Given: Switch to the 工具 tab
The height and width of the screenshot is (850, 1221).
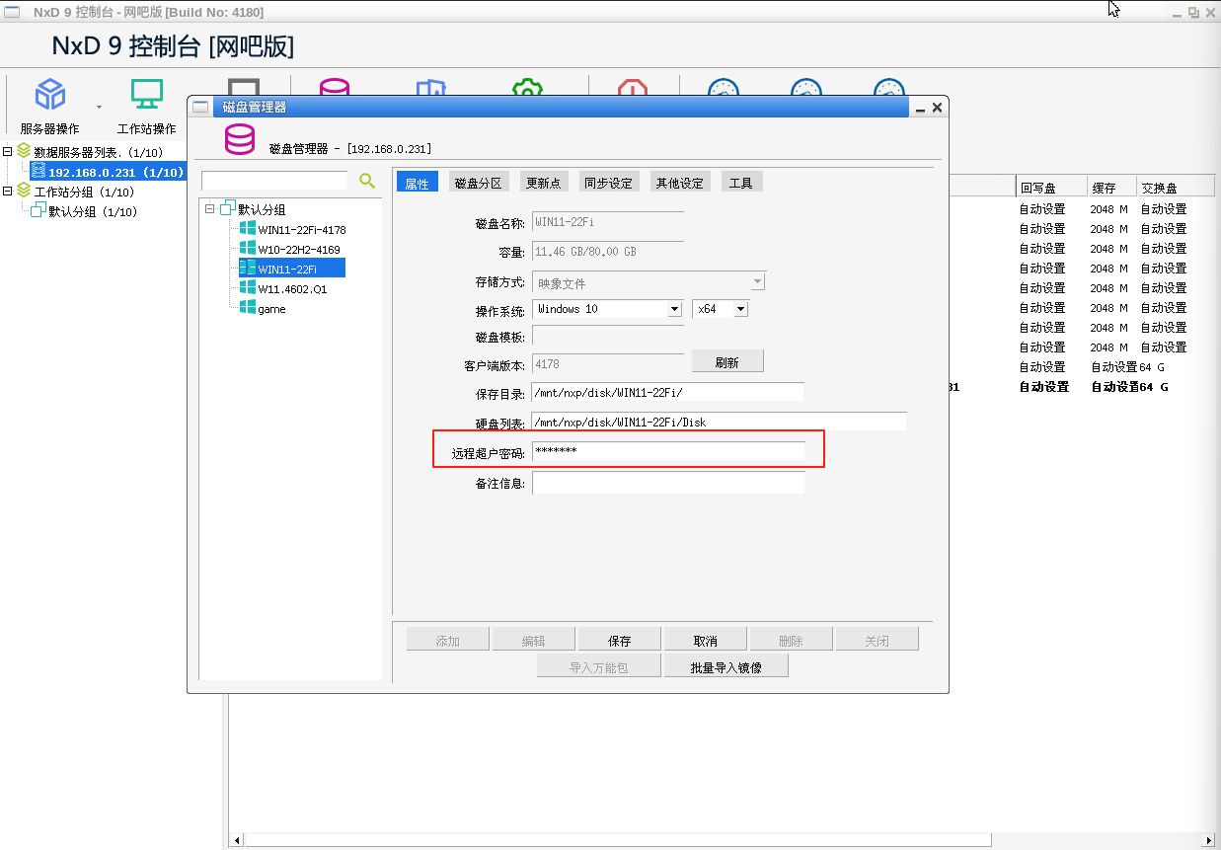Looking at the screenshot, I should tap(741, 183).
